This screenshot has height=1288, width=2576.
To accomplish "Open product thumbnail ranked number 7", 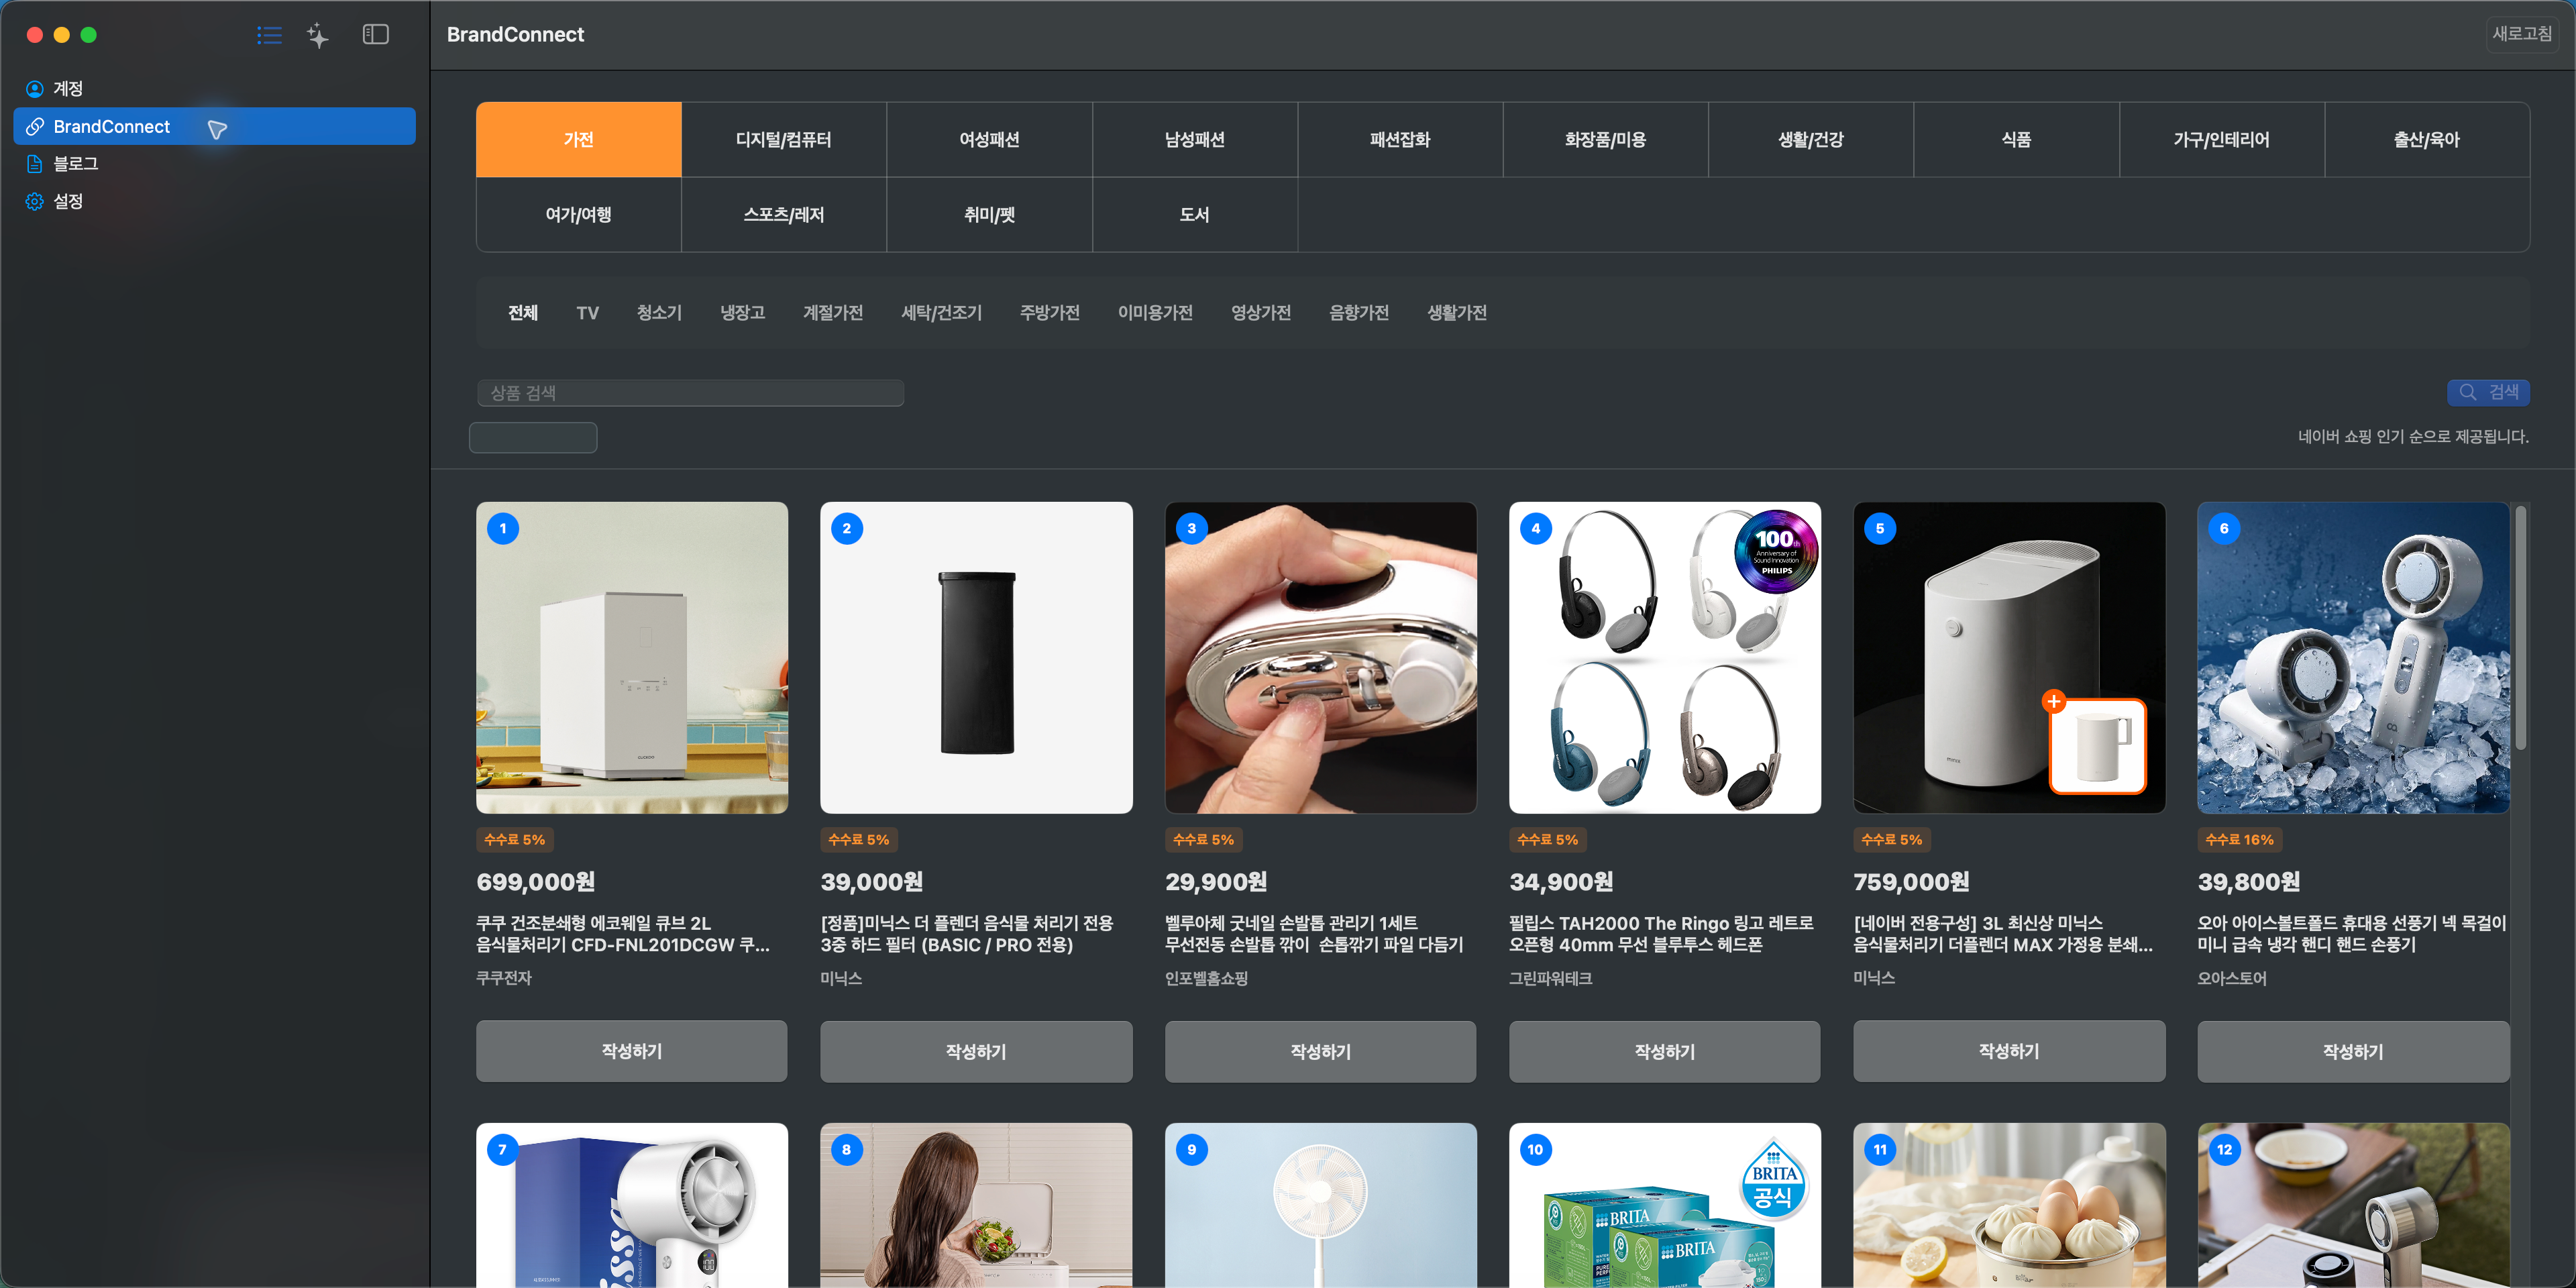I will (x=632, y=1205).
